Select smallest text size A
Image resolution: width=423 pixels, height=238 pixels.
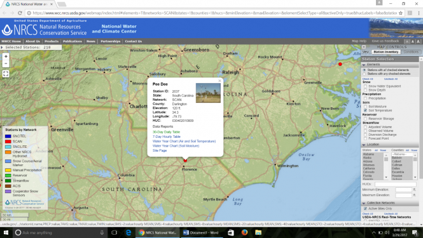407,41
